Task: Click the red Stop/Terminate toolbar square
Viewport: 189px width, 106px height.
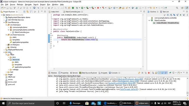Action: tap(98, 8)
